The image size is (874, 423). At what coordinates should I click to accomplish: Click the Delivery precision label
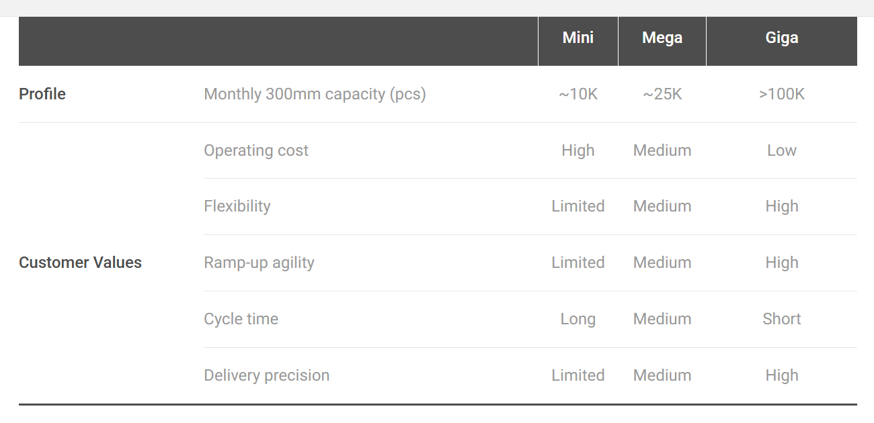tap(267, 375)
